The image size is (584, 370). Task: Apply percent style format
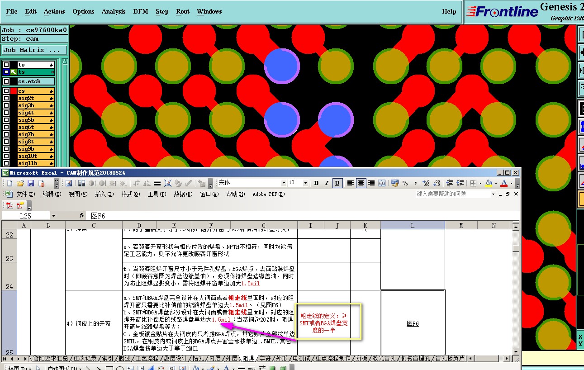coord(405,183)
